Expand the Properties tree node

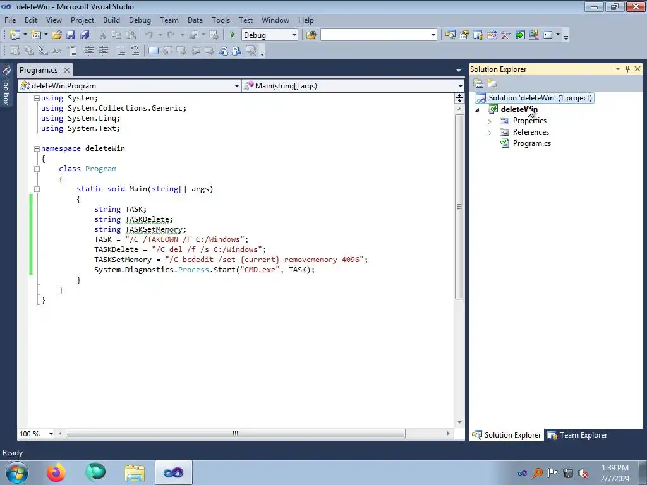click(490, 121)
